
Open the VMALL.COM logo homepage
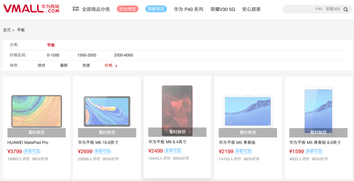tap(31, 9)
